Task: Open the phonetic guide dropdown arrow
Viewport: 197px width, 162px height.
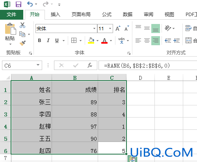Action: click(128, 40)
